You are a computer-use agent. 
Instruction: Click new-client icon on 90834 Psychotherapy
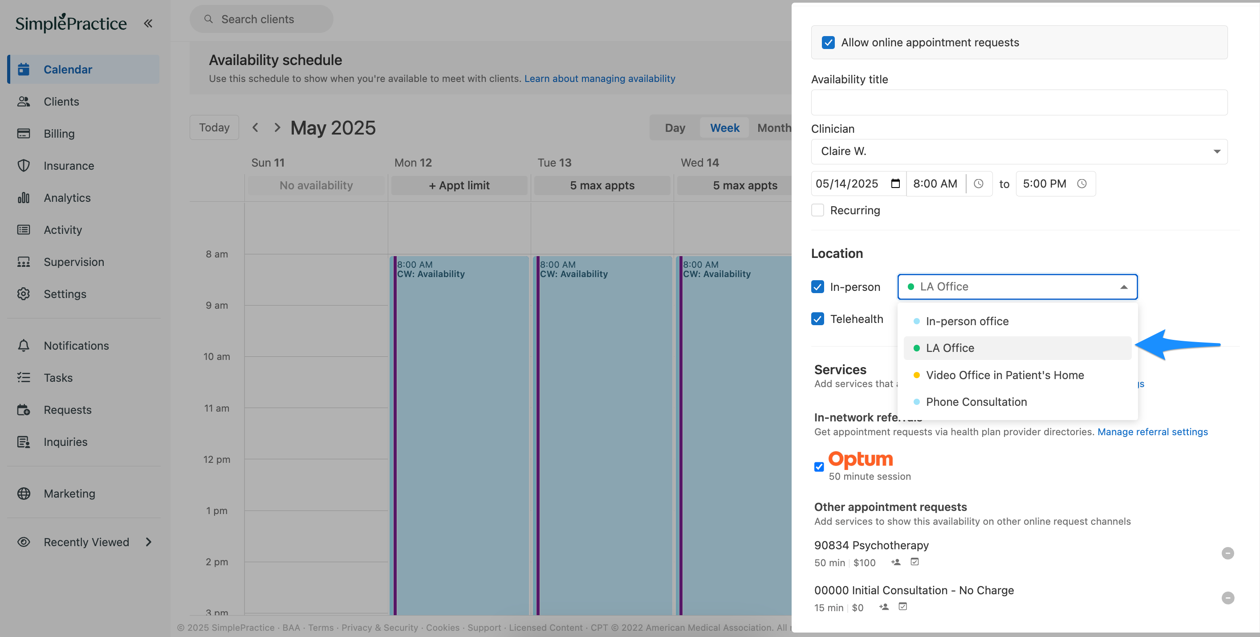[896, 562]
